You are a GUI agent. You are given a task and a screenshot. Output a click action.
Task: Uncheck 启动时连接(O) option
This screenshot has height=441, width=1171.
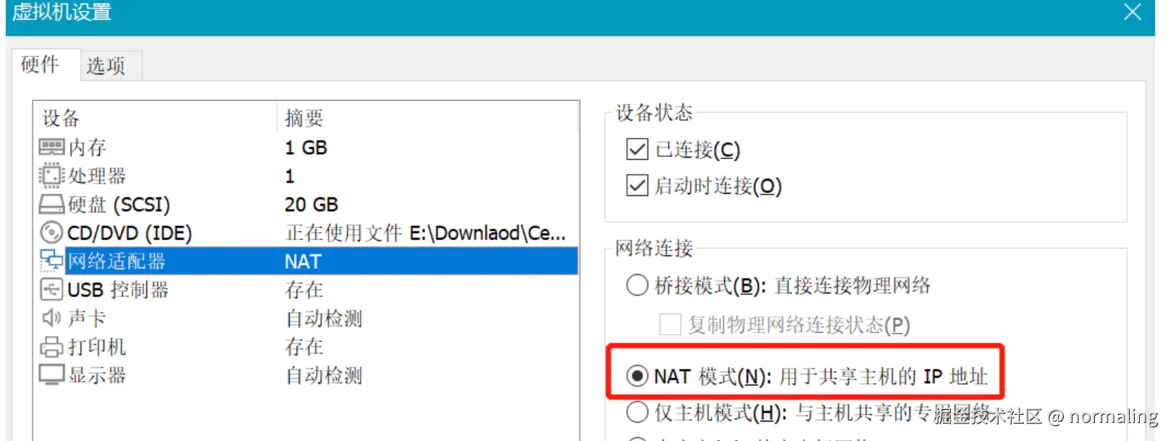637,186
